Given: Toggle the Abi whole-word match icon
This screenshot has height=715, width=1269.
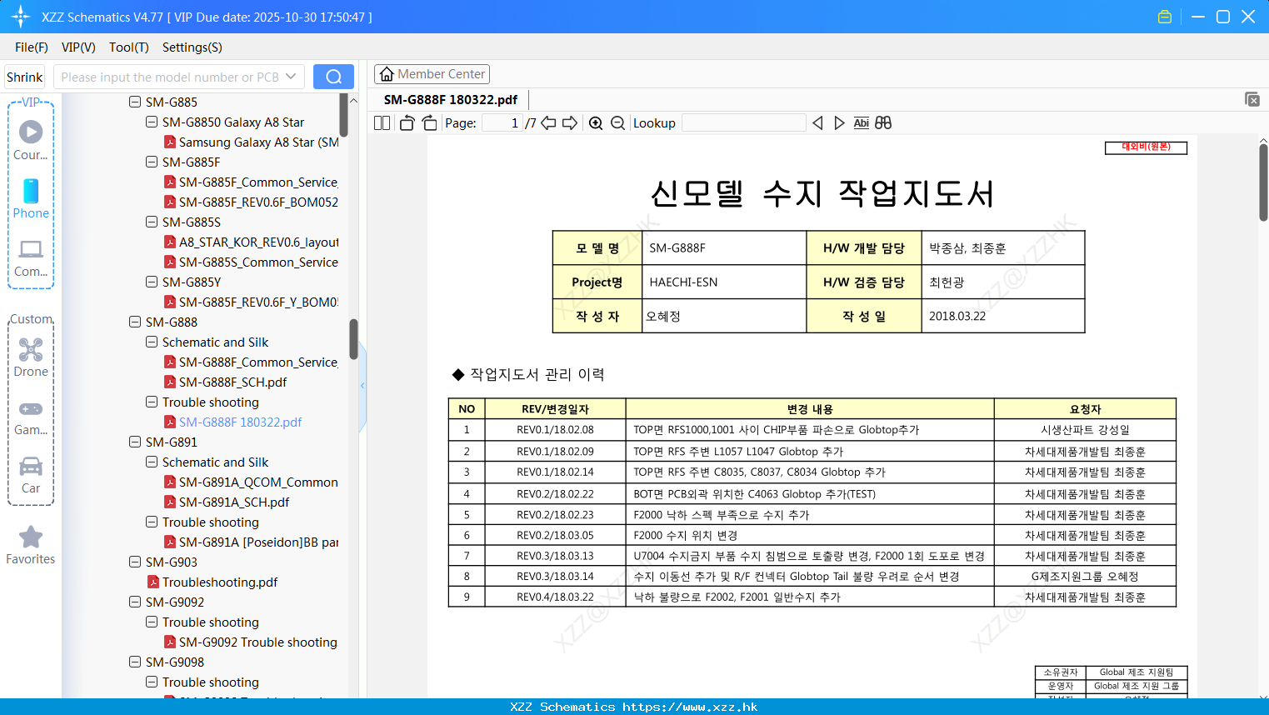Looking at the screenshot, I should [x=862, y=122].
